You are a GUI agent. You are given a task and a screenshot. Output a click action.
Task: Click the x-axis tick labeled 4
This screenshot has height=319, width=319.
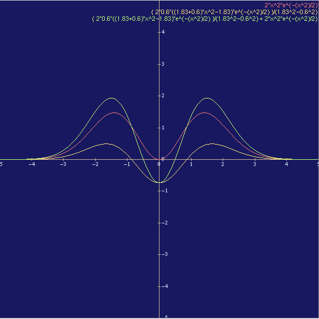[286, 164]
